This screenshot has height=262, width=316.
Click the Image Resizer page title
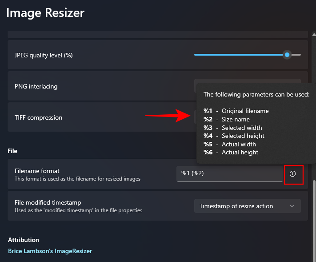(45, 13)
